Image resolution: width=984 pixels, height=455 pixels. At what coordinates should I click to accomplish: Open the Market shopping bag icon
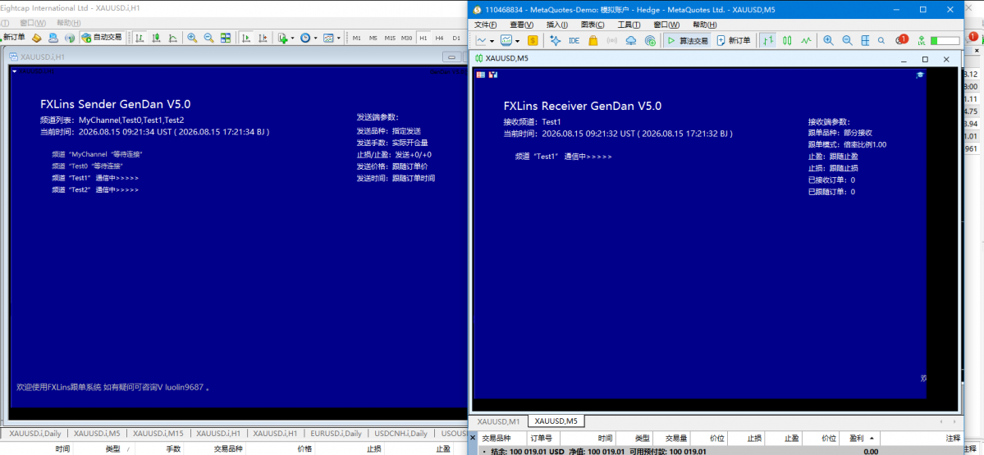pos(593,40)
